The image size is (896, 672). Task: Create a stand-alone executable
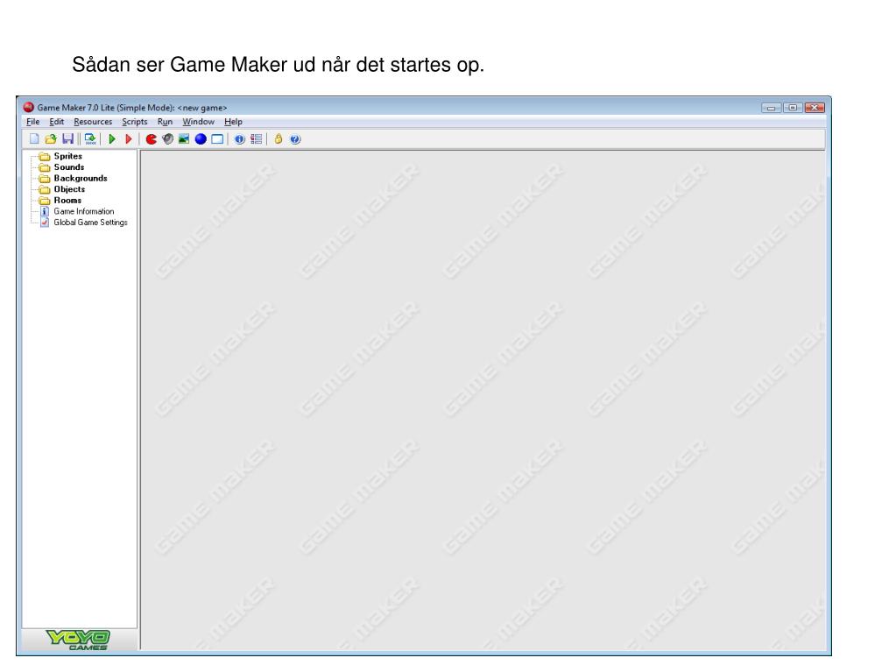click(x=90, y=138)
